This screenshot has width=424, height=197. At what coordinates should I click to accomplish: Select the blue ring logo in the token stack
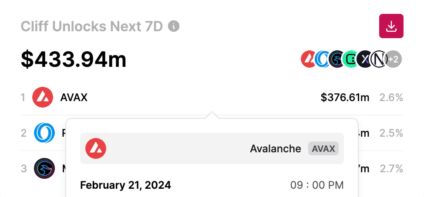(322, 59)
